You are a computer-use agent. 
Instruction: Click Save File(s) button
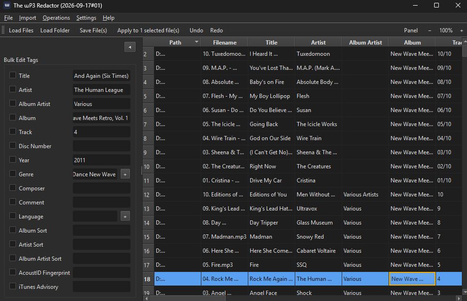coord(93,30)
